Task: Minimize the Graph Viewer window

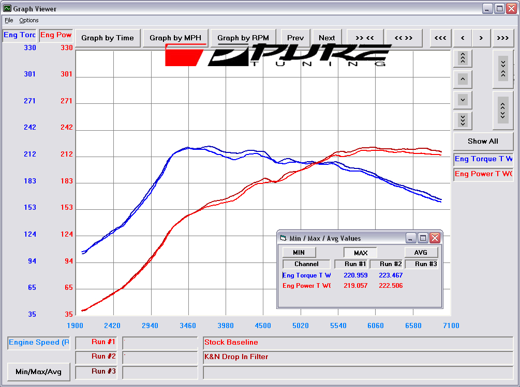Action: [x=487, y=9]
